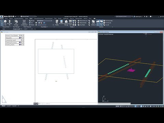Expand the Viewport Tools panel
164x123 pixels.
6,27
